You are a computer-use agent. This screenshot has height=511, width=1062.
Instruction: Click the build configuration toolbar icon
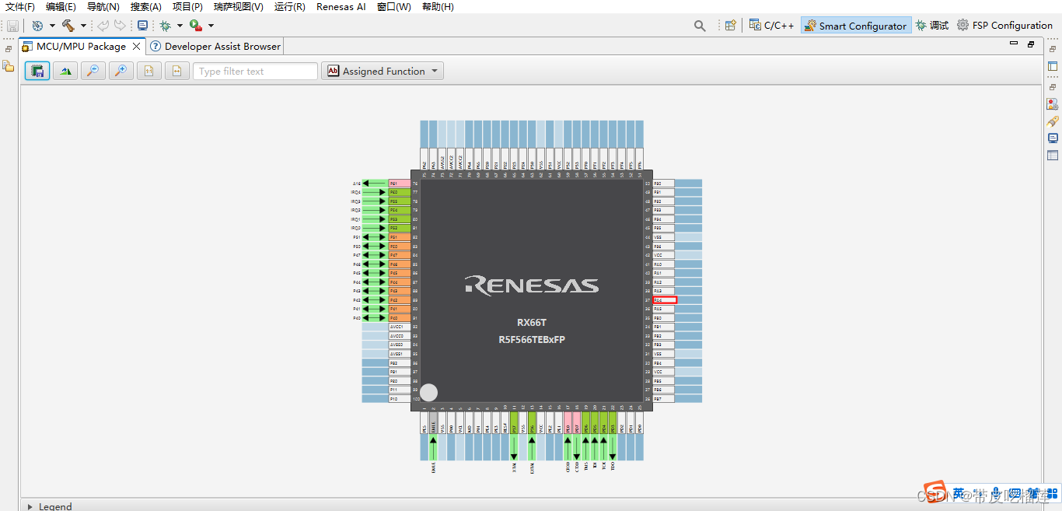coord(37,26)
